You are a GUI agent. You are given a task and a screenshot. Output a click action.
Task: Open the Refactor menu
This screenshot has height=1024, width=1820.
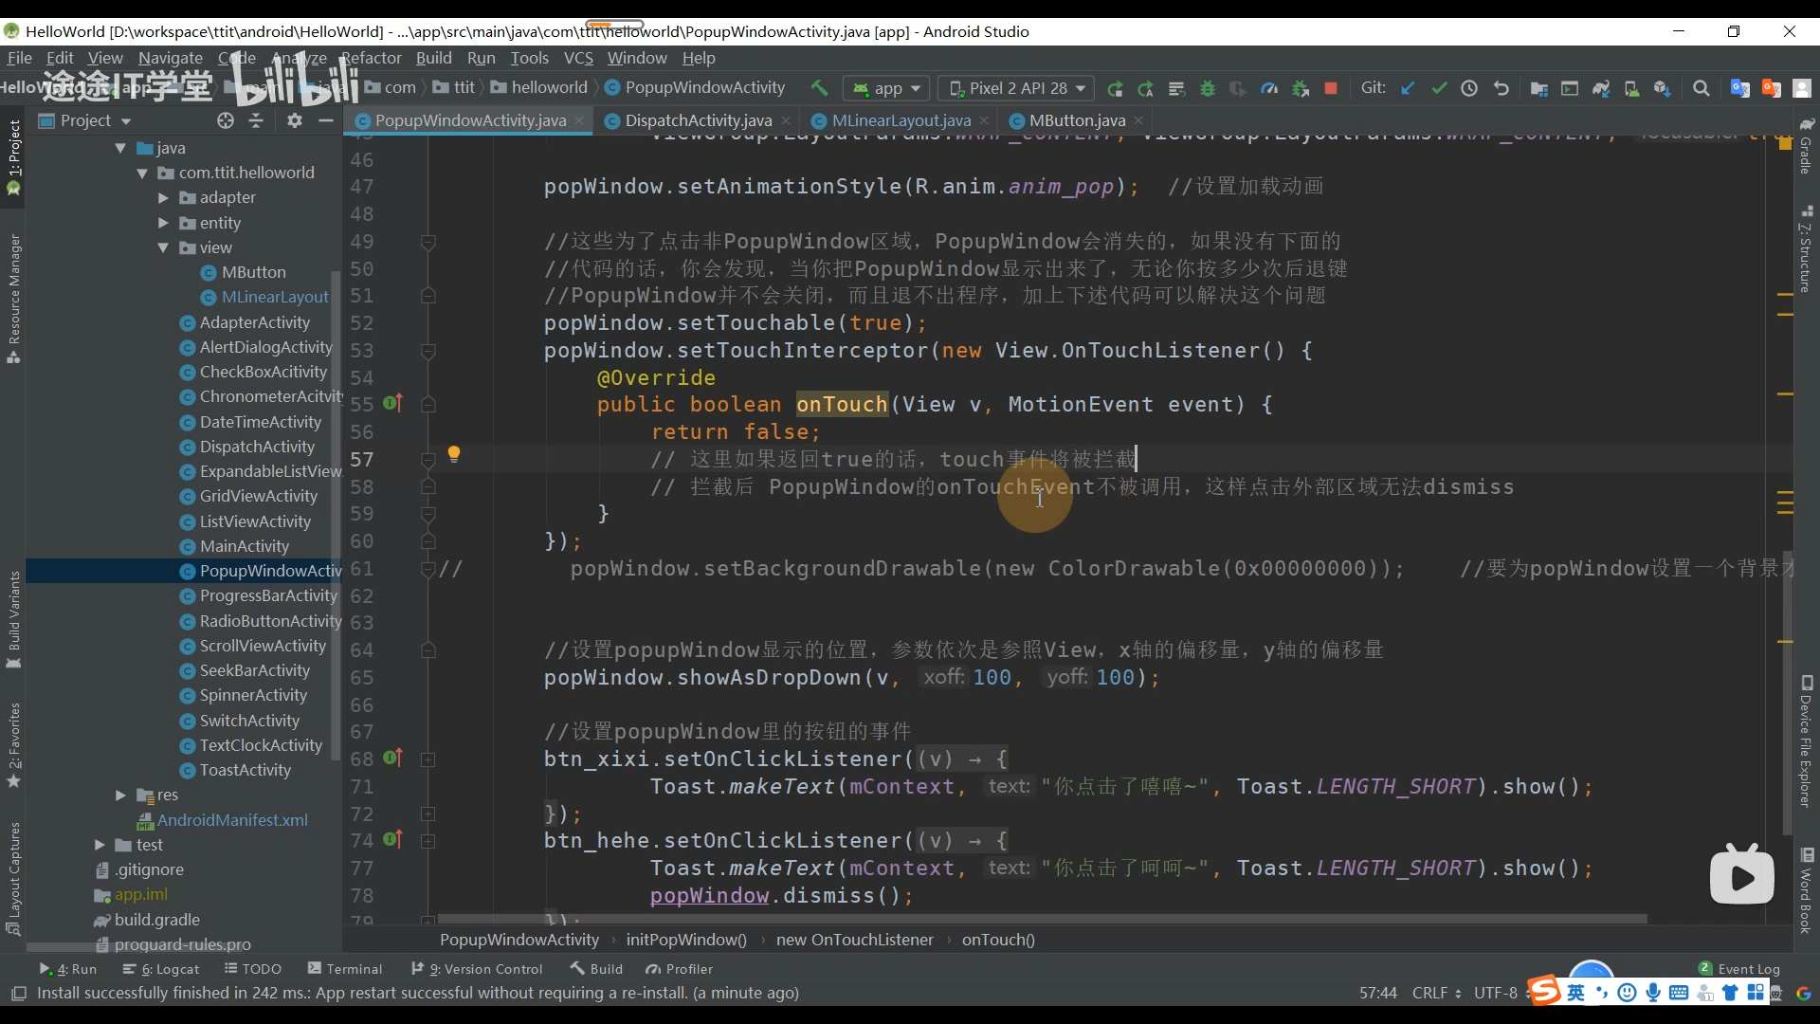tap(372, 58)
